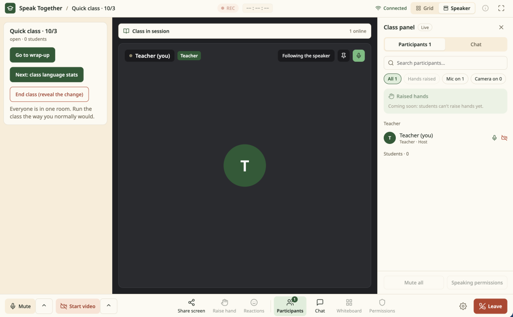Toggle the REC recording indicator

(x=228, y=8)
